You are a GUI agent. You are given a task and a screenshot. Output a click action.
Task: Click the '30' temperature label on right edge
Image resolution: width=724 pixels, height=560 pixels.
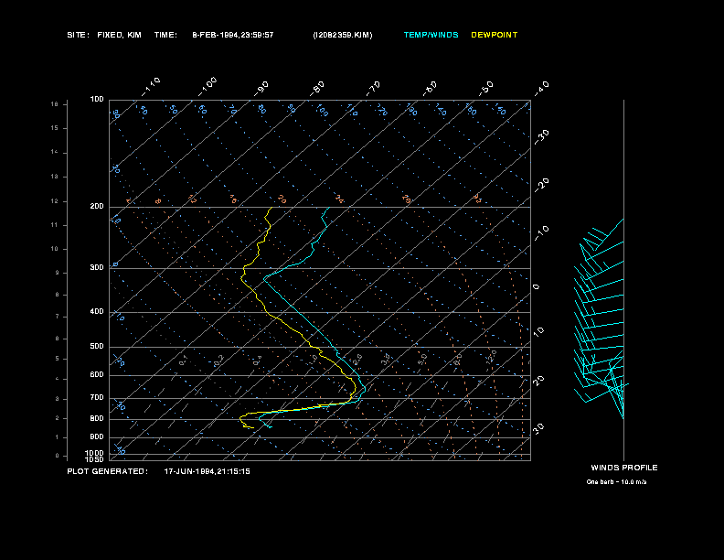point(538,428)
